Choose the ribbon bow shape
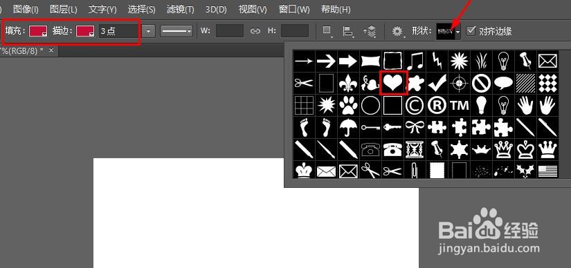 point(415,128)
